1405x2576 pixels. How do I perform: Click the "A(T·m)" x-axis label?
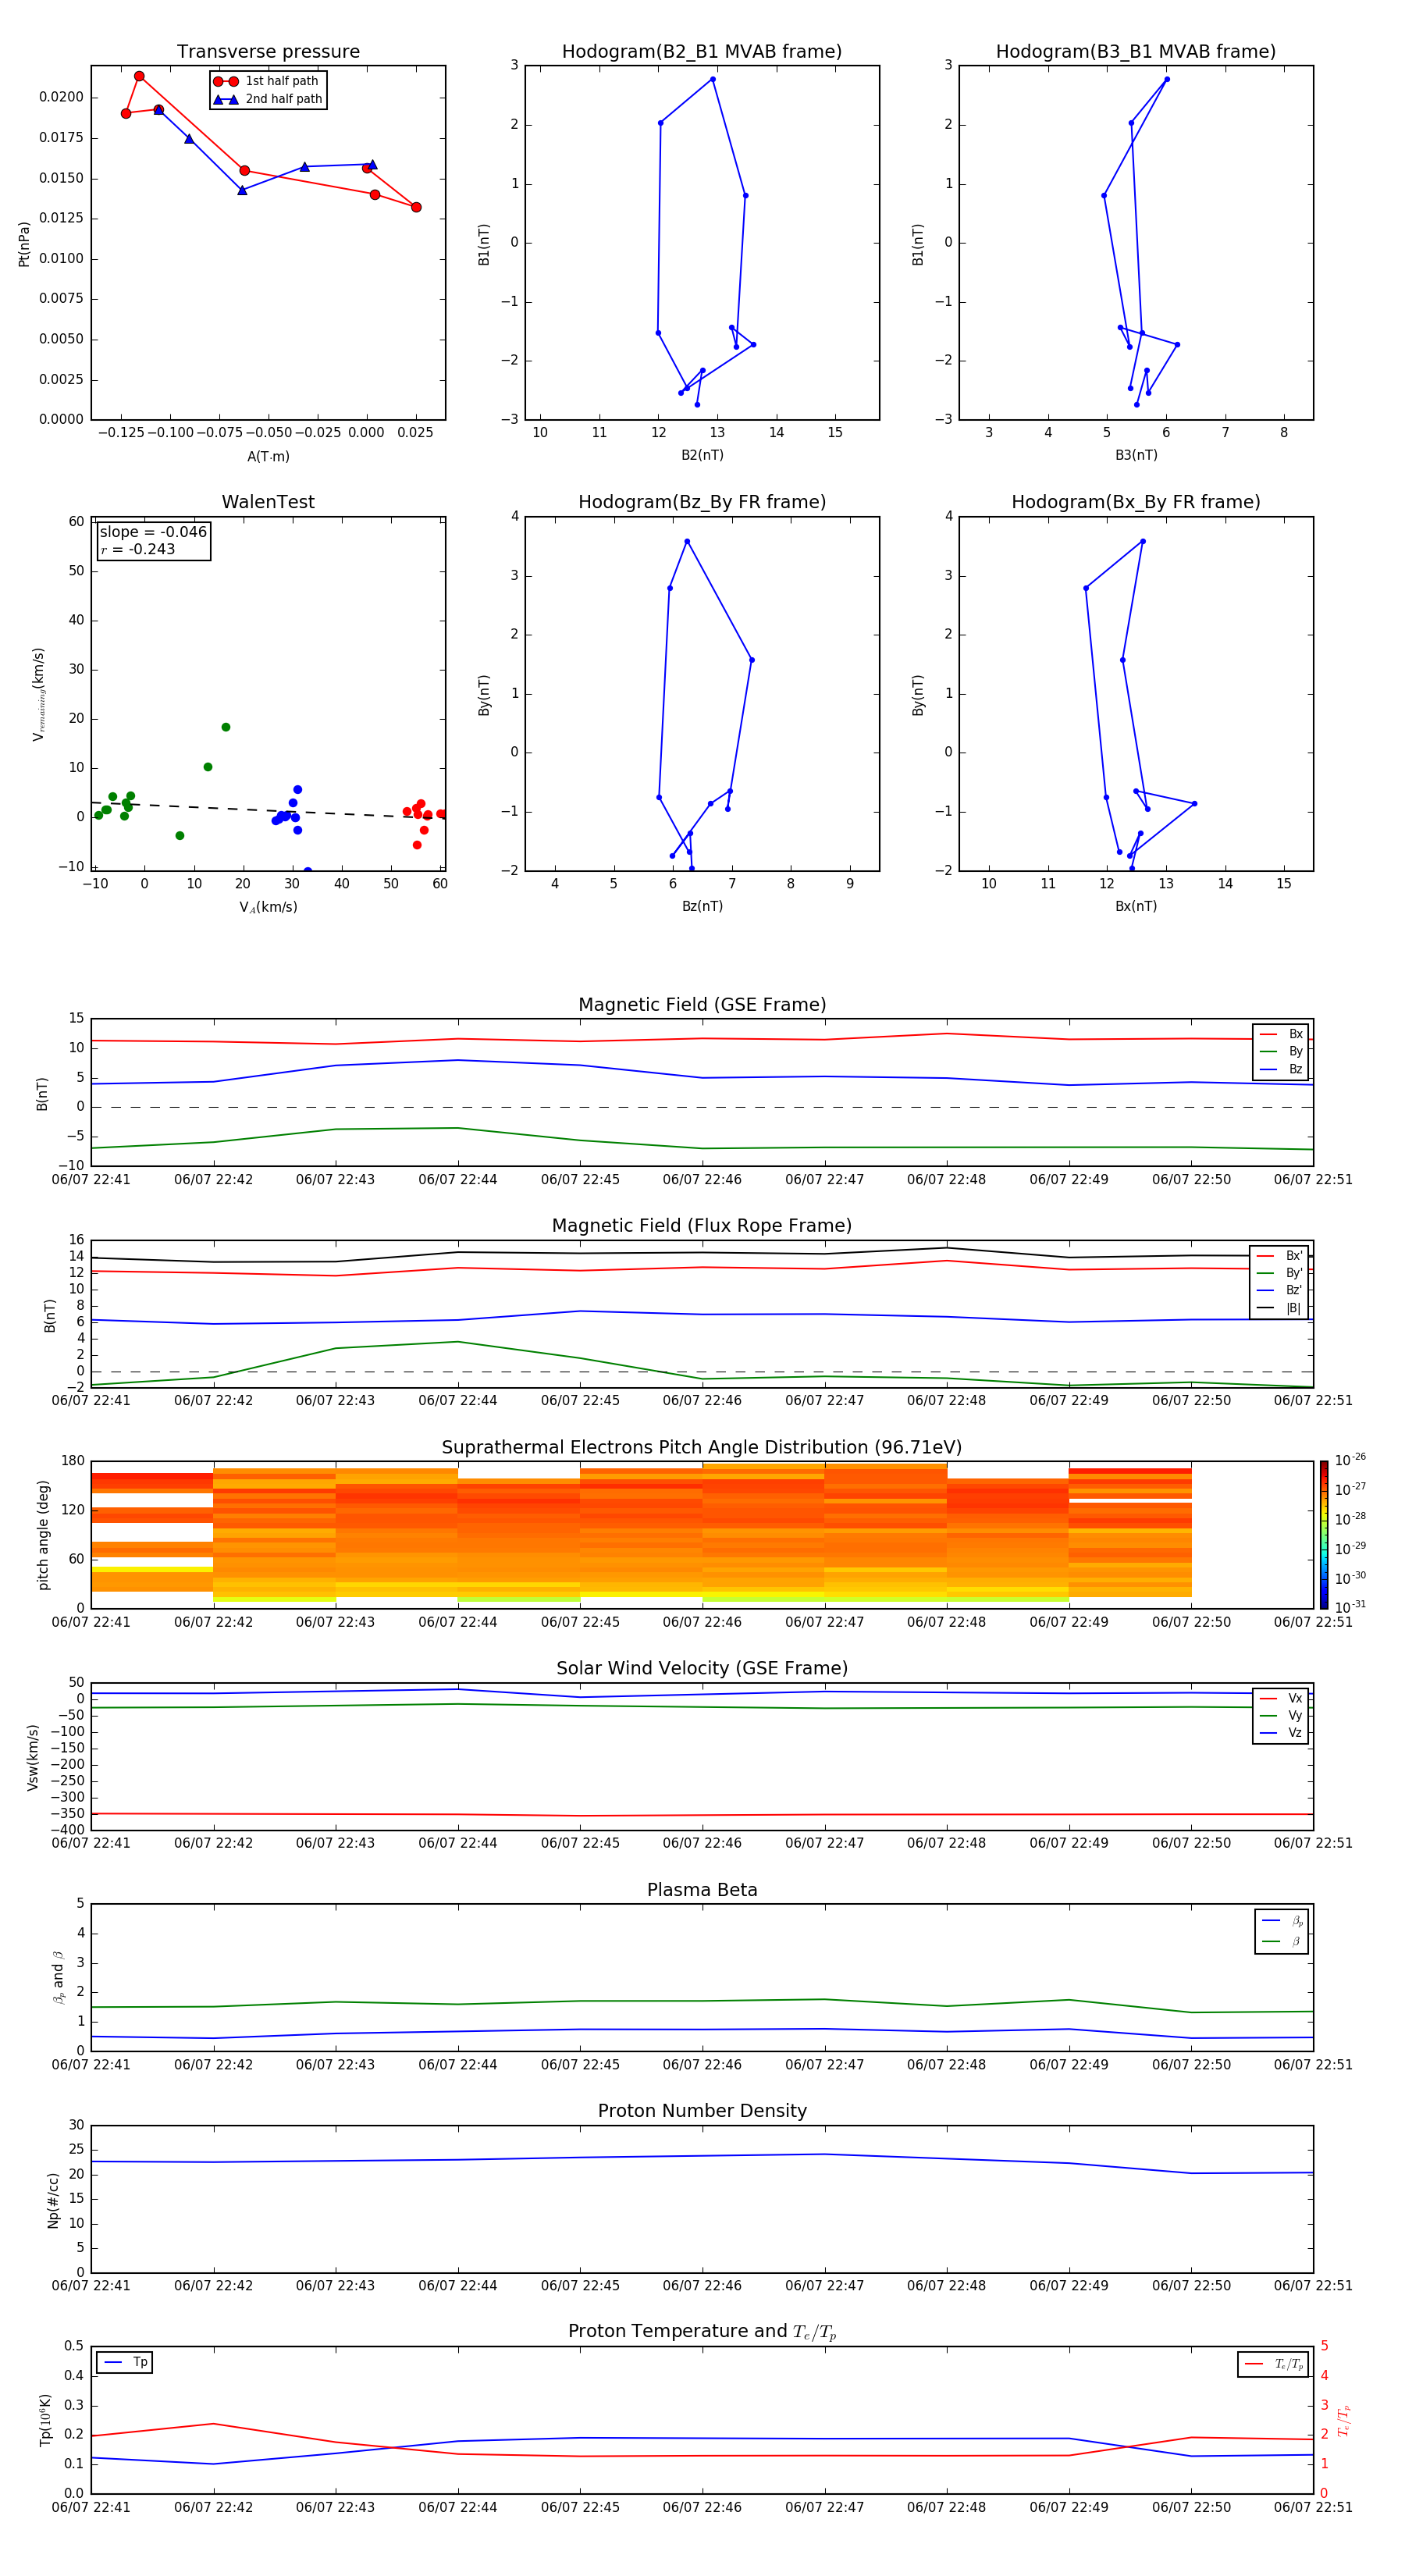coord(268,456)
